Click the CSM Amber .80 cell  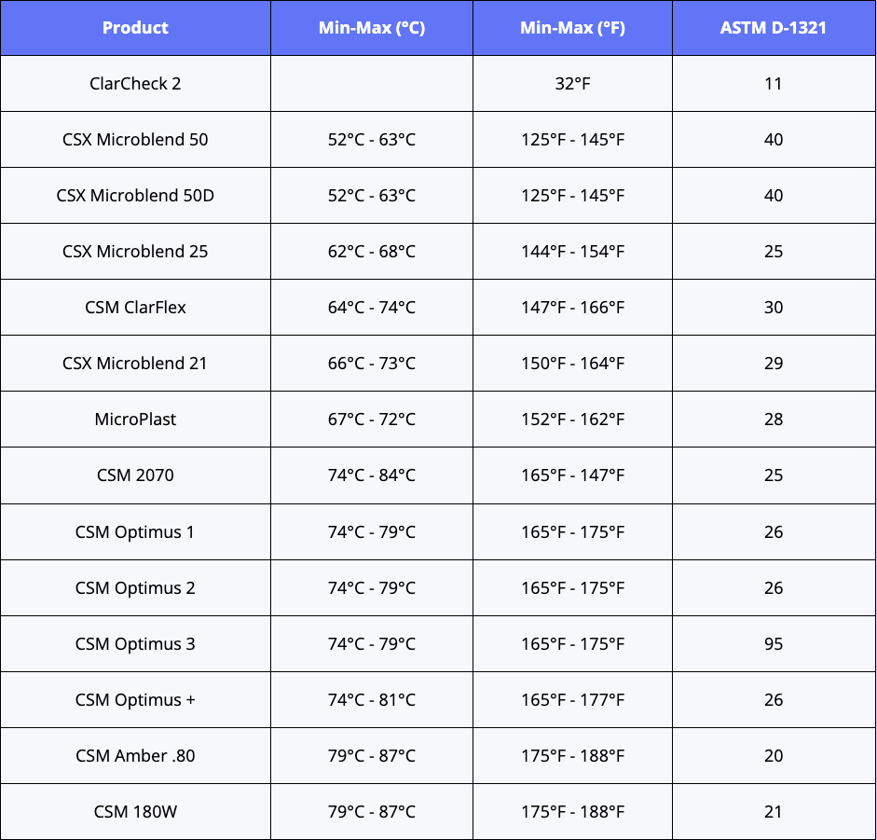(x=135, y=756)
